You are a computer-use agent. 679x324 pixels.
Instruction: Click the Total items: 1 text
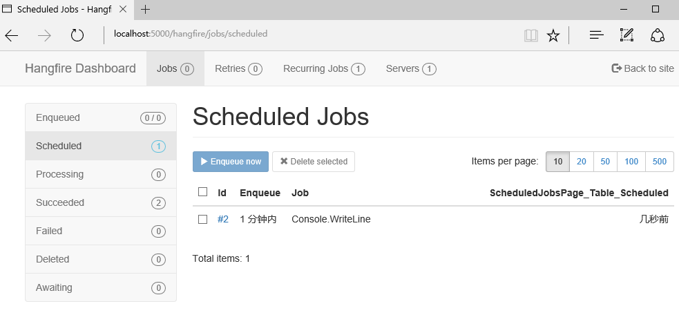tap(221, 258)
